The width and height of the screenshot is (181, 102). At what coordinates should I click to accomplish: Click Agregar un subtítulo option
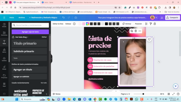29,76
